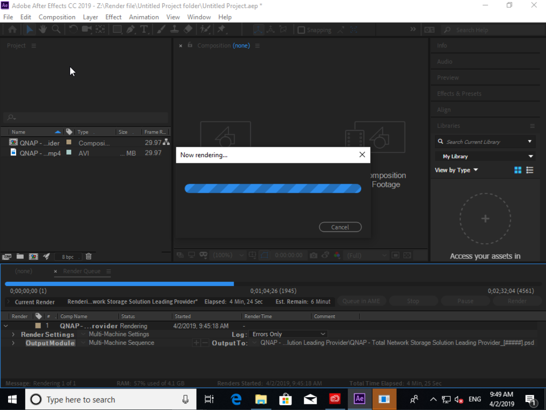The width and height of the screenshot is (546, 410).
Task: Open Render Settings template dropdown arrow
Action: point(83,334)
